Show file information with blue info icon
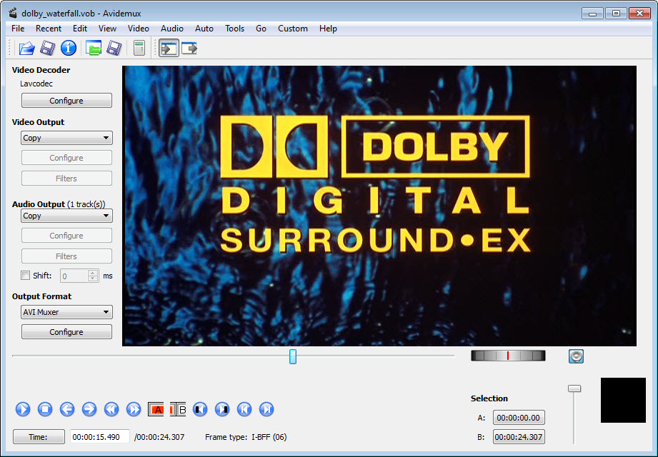This screenshot has height=457, width=658. [x=69, y=49]
